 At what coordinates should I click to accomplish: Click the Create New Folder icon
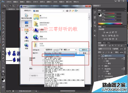[73, 11]
